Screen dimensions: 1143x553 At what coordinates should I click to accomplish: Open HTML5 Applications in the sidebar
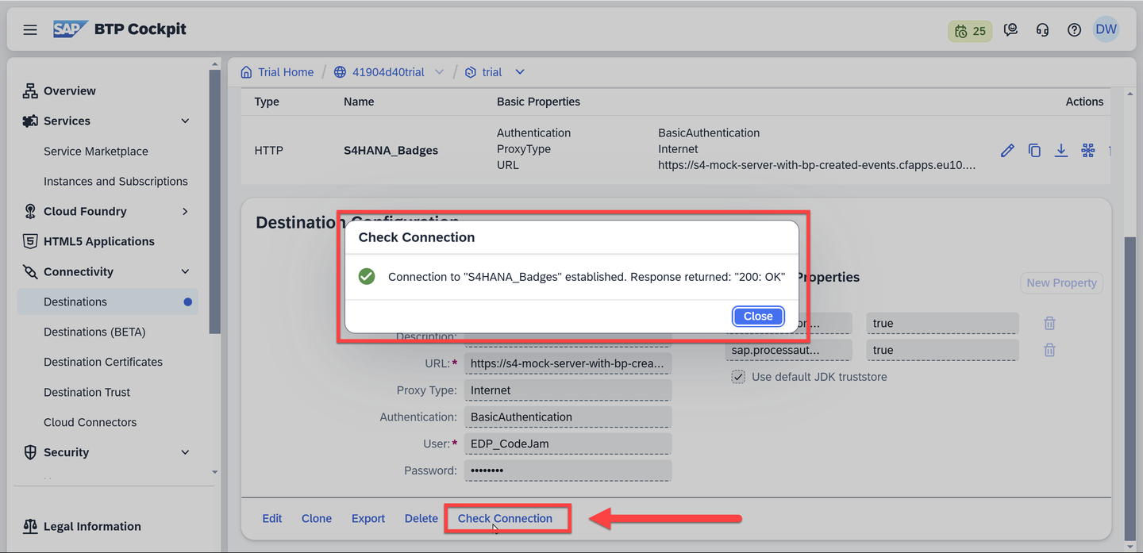[x=99, y=241]
